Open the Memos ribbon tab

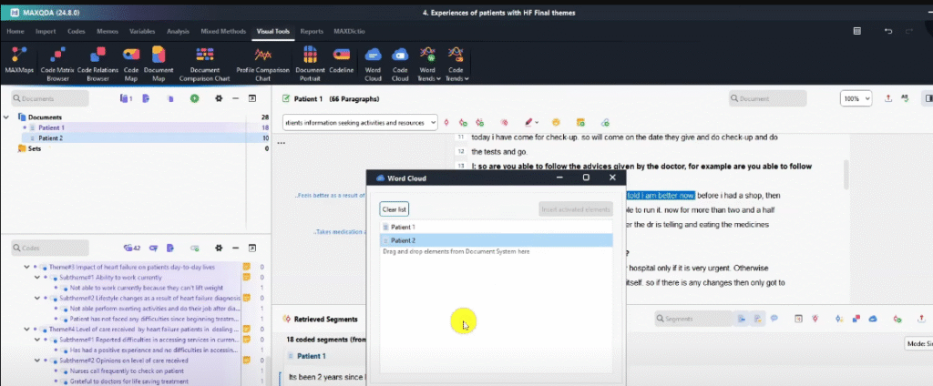(108, 32)
